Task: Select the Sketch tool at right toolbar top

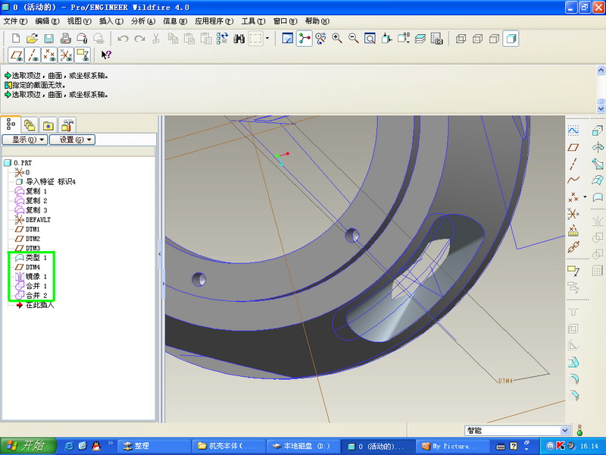Action: click(x=573, y=130)
